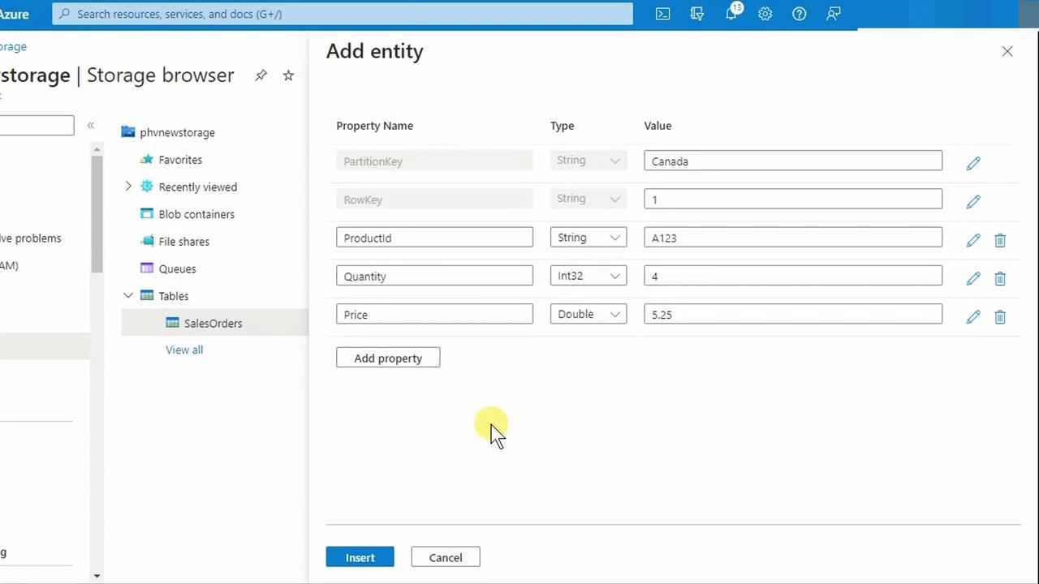Open the Type dropdown for ProductId
The width and height of the screenshot is (1039, 584).
[588, 238]
